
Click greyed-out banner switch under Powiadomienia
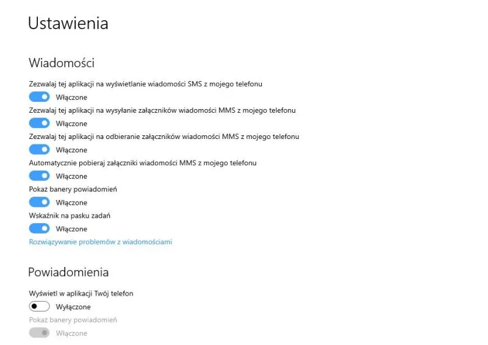39,333
